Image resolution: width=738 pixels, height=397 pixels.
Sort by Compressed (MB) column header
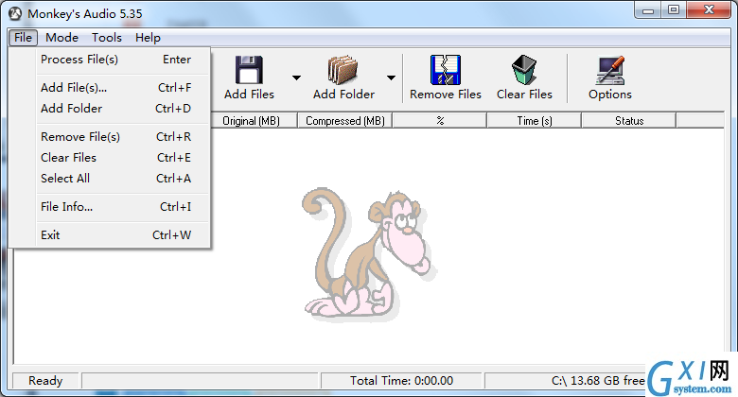pos(345,121)
